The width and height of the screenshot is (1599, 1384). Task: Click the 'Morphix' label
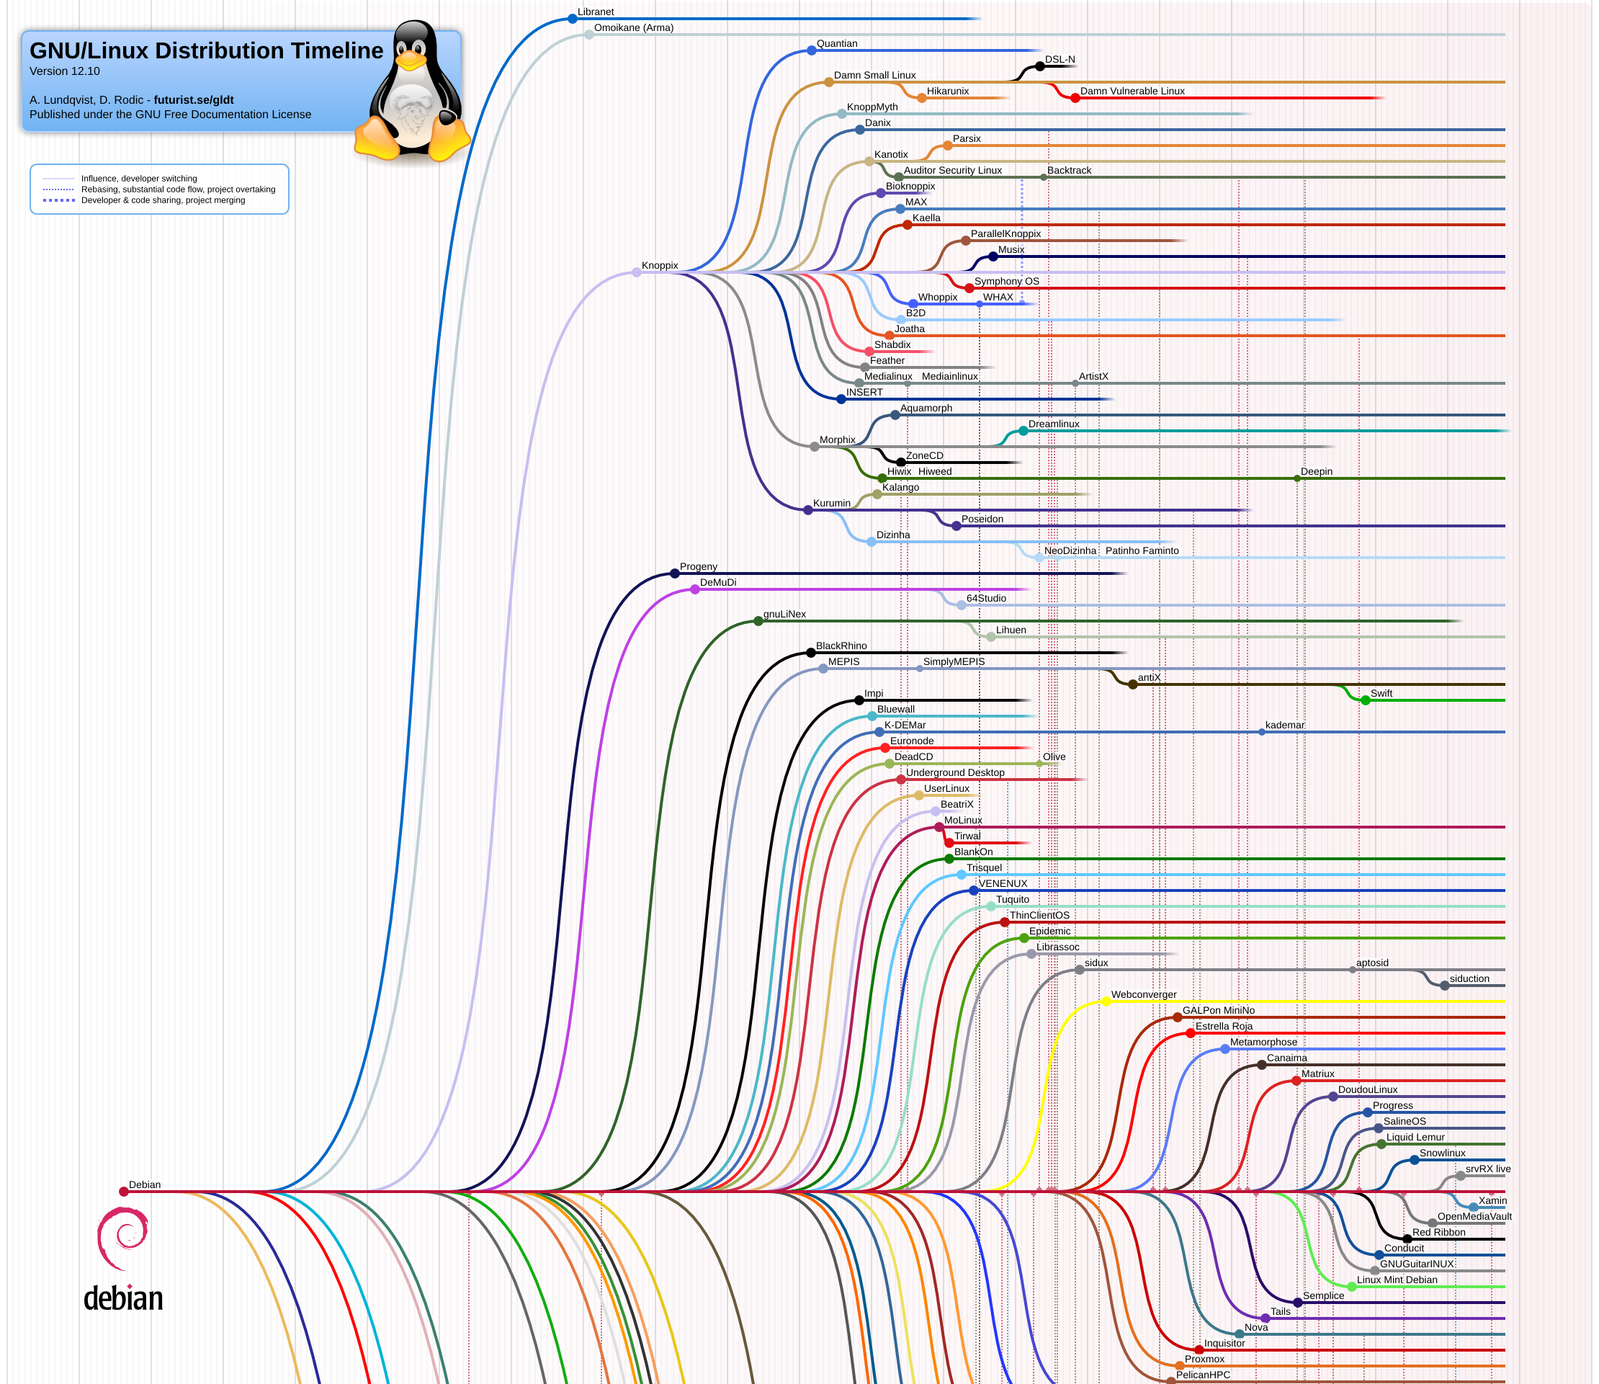(838, 439)
